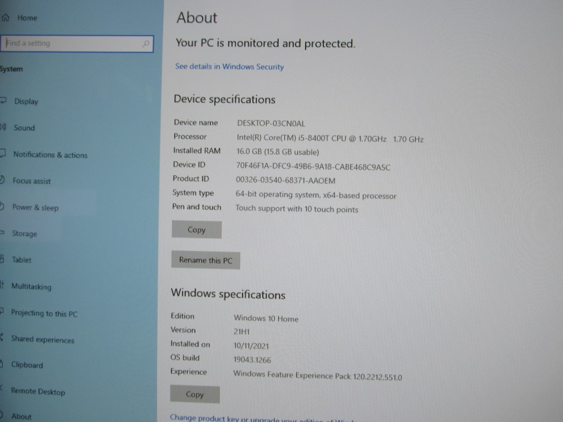Click the 16.0 GB installed RAM value
The image size is (563, 422).
coord(278,152)
